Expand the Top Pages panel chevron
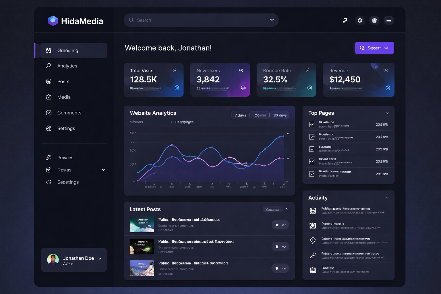 (387, 113)
